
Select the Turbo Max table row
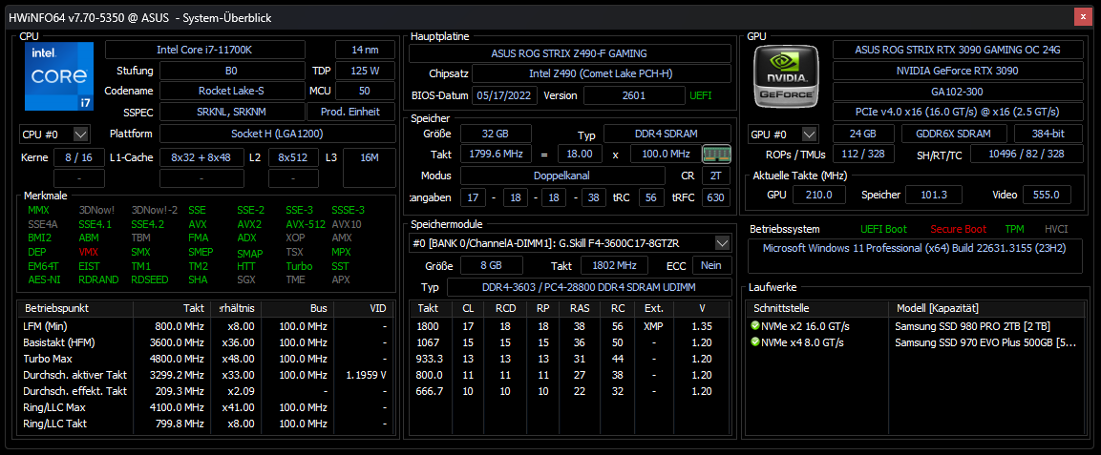[206, 359]
